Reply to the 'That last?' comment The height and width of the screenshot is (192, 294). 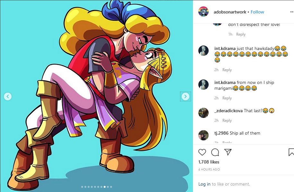227,121
